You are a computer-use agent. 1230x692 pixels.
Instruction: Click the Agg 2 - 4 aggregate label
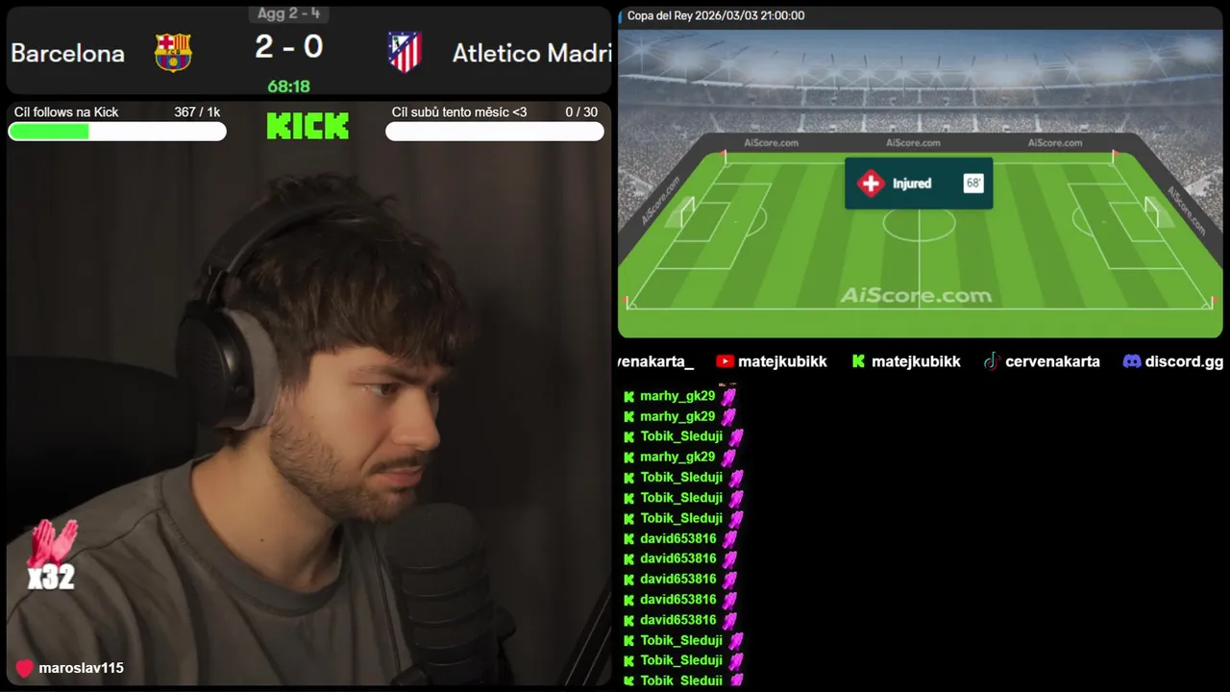[x=288, y=13]
